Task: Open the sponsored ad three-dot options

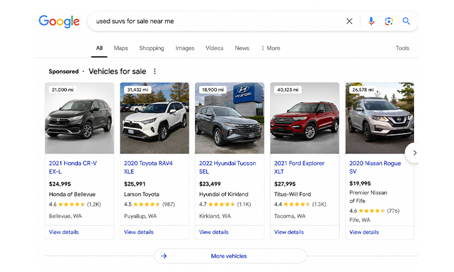Action: pos(154,71)
